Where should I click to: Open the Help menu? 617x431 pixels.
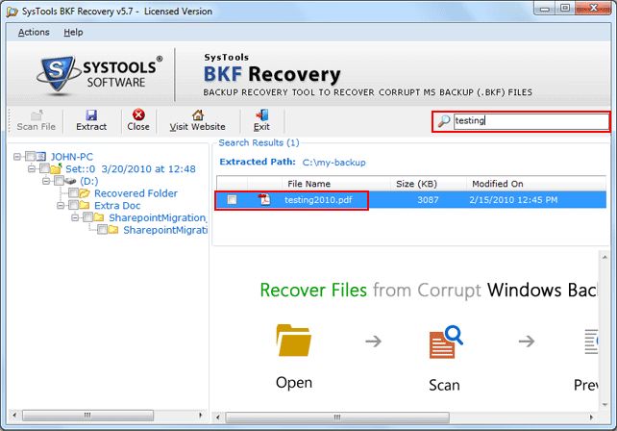[73, 33]
